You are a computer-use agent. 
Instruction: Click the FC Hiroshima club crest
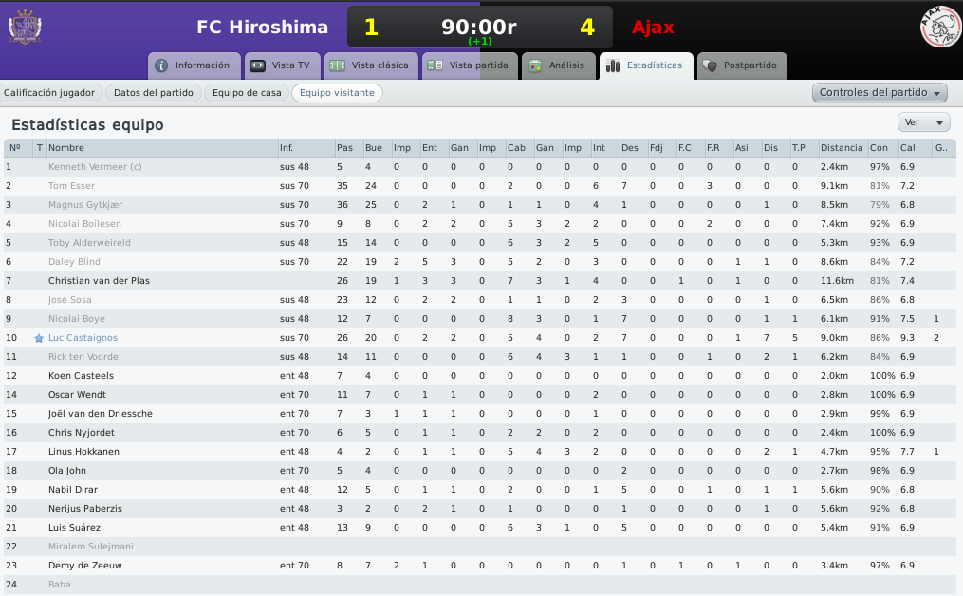click(x=25, y=27)
